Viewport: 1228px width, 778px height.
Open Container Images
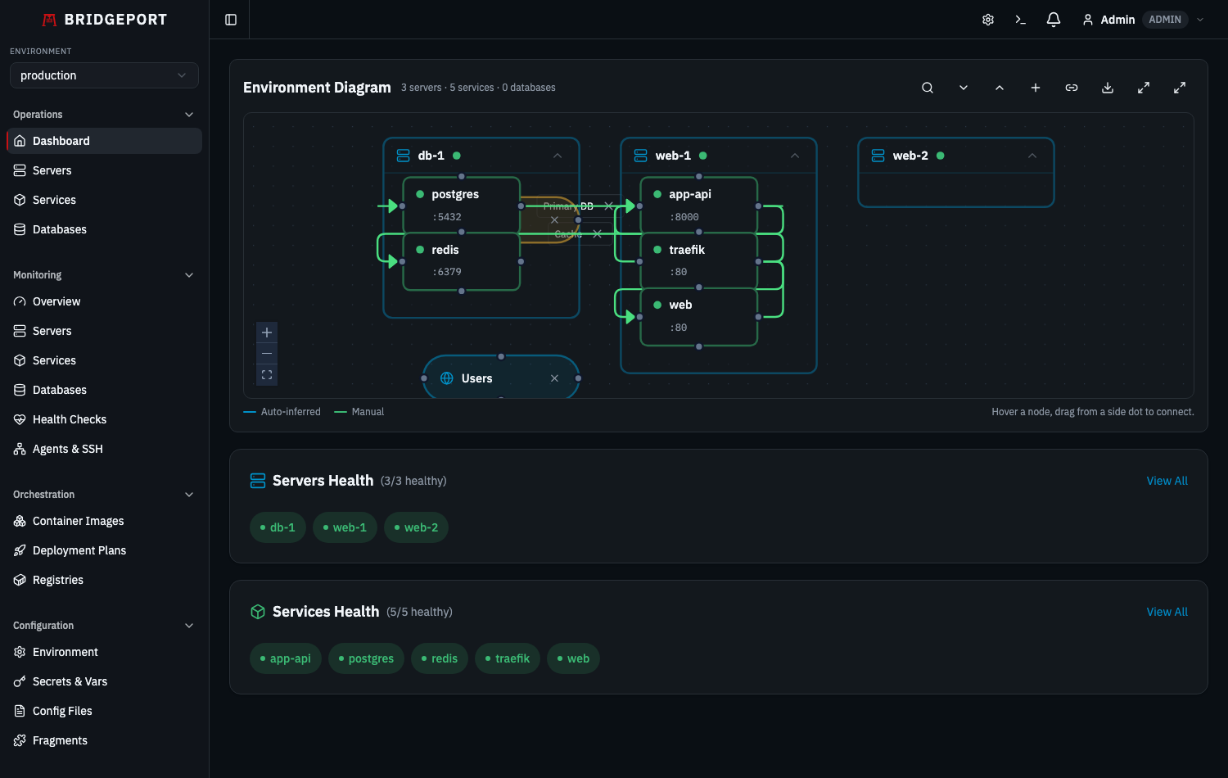tap(104, 521)
